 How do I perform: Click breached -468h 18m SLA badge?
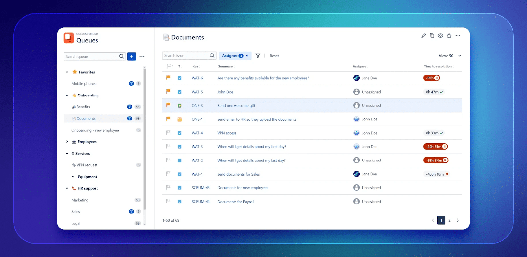[x=437, y=174]
